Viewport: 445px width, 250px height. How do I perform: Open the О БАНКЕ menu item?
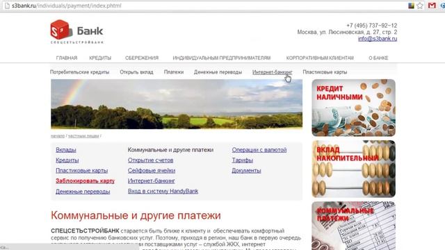(378, 58)
